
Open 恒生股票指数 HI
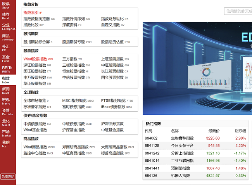(x=75, y=71)
